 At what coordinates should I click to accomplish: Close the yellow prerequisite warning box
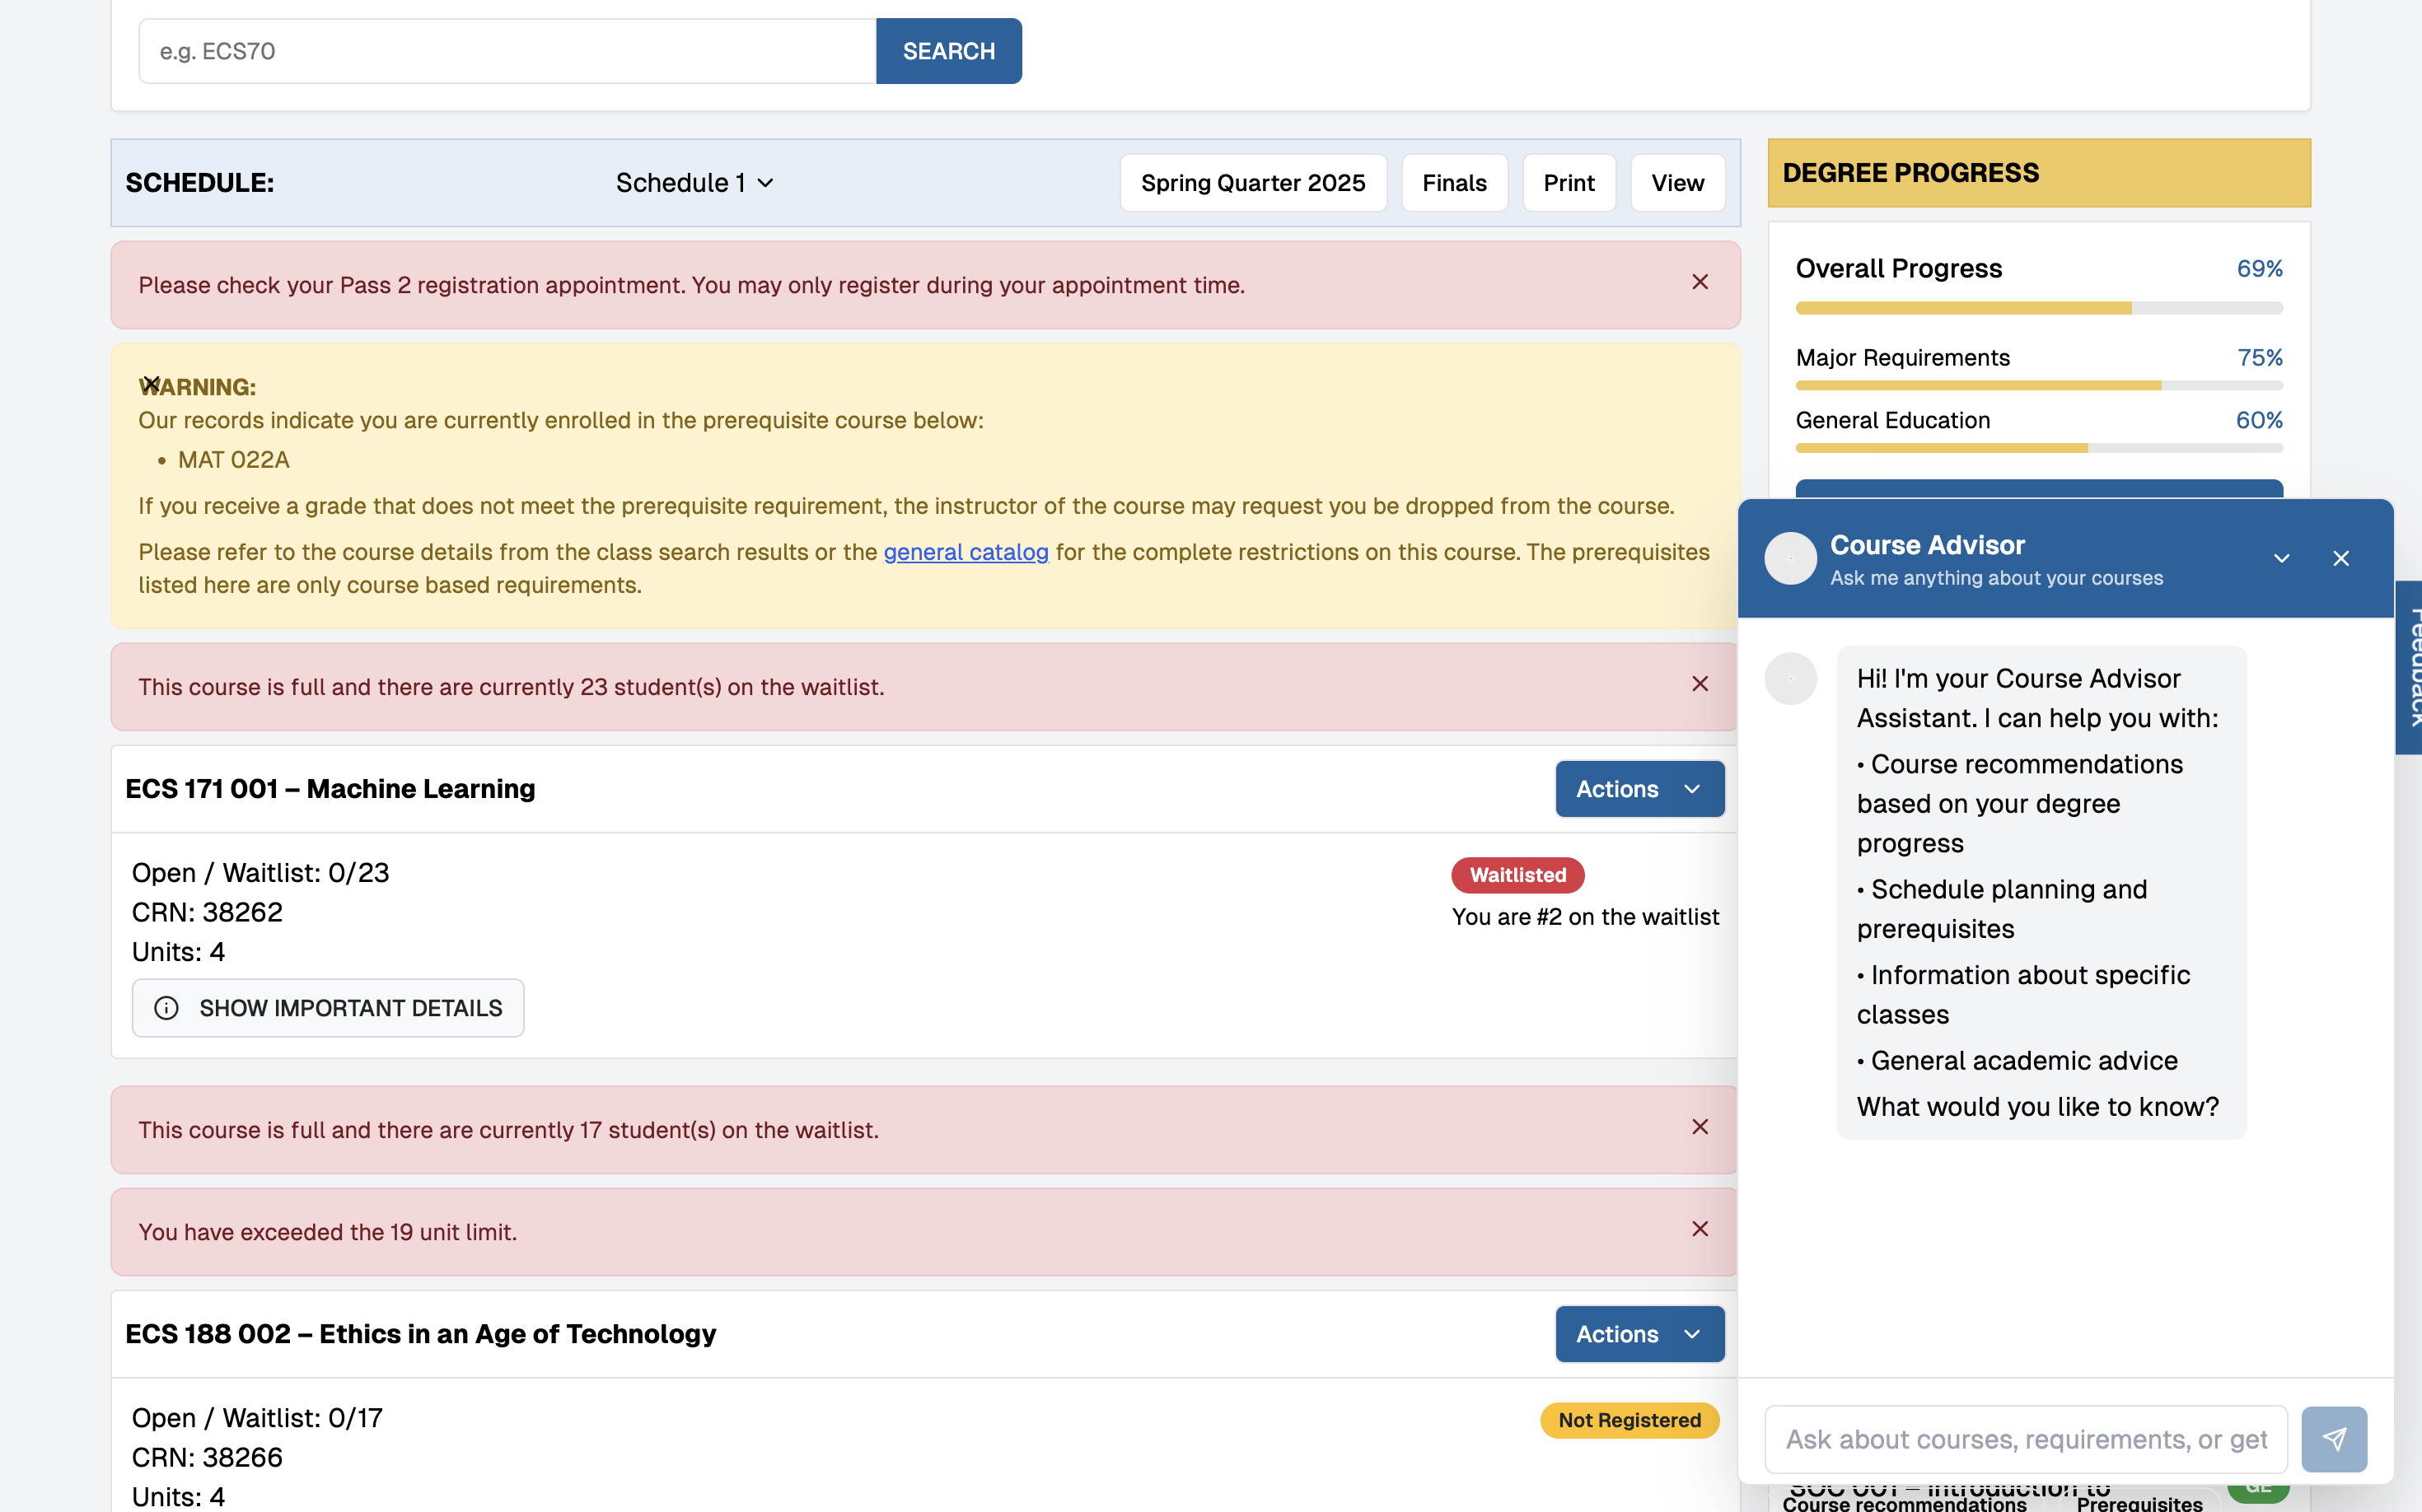click(x=151, y=384)
